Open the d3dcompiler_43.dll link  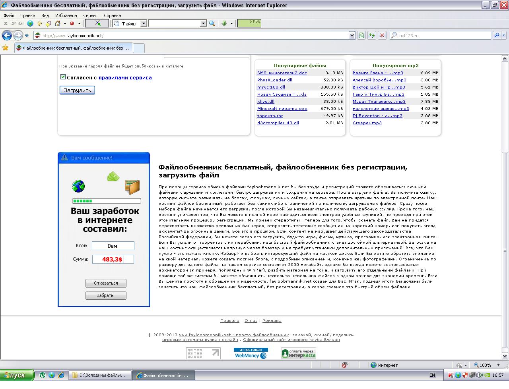[278, 123]
